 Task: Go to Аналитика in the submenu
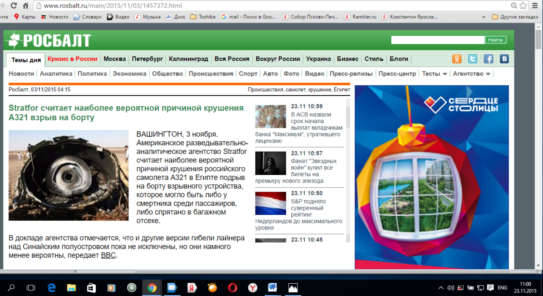pos(56,73)
